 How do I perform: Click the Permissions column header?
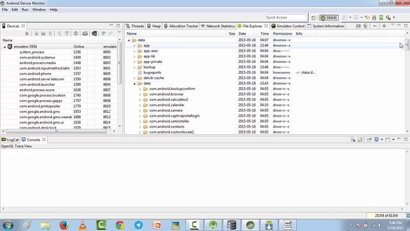[x=283, y=33]
